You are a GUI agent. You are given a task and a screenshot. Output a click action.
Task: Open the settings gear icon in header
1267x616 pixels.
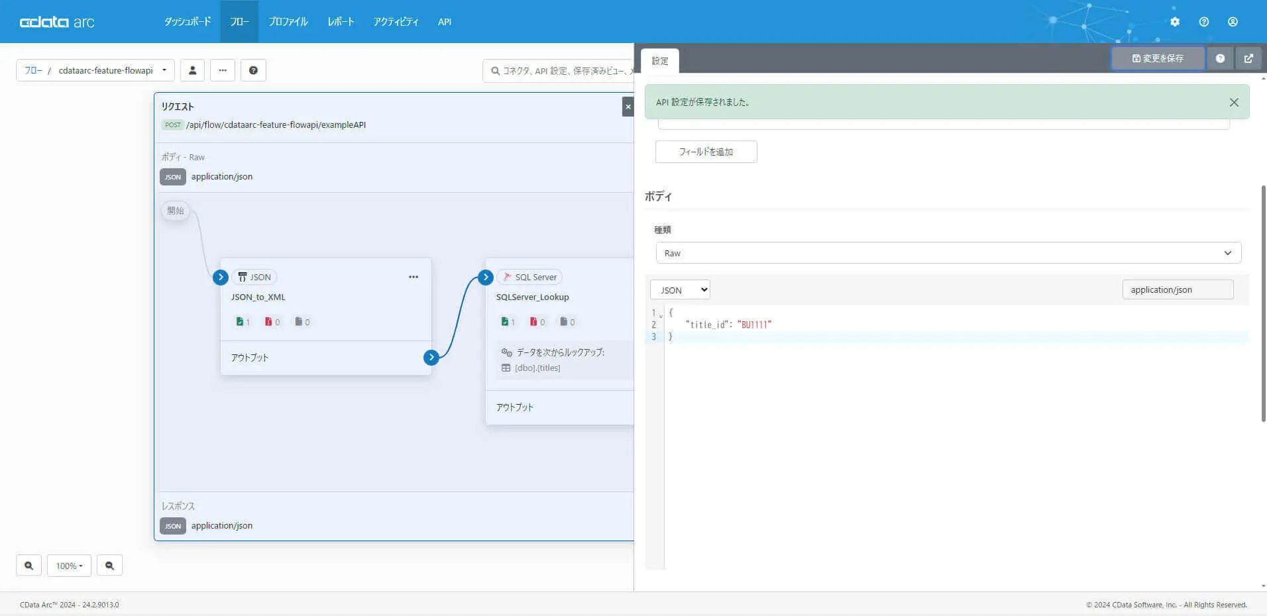pos(1175,22)
